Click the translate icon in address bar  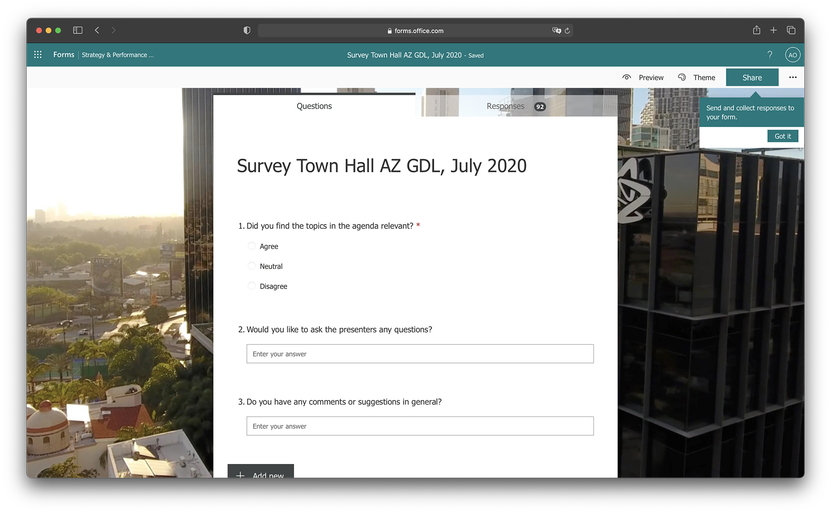(556, 31)
